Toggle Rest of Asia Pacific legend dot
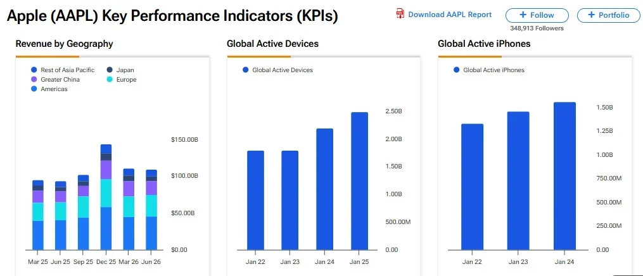This screenshot has width=643, height=276. (34, 70)
